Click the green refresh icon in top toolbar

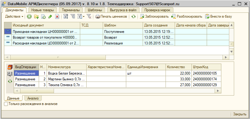coord(133,16)
